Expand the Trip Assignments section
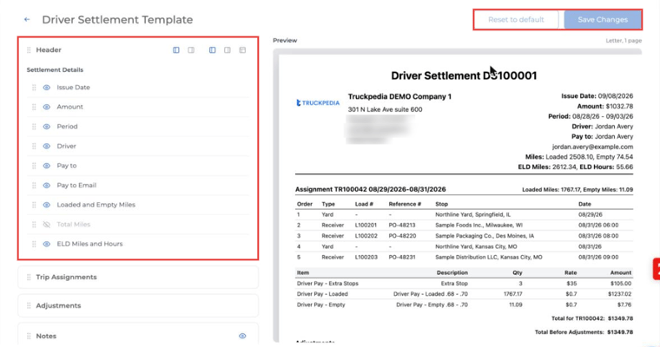The height and width of the screenshot is (347, 660). click(138, 278)
